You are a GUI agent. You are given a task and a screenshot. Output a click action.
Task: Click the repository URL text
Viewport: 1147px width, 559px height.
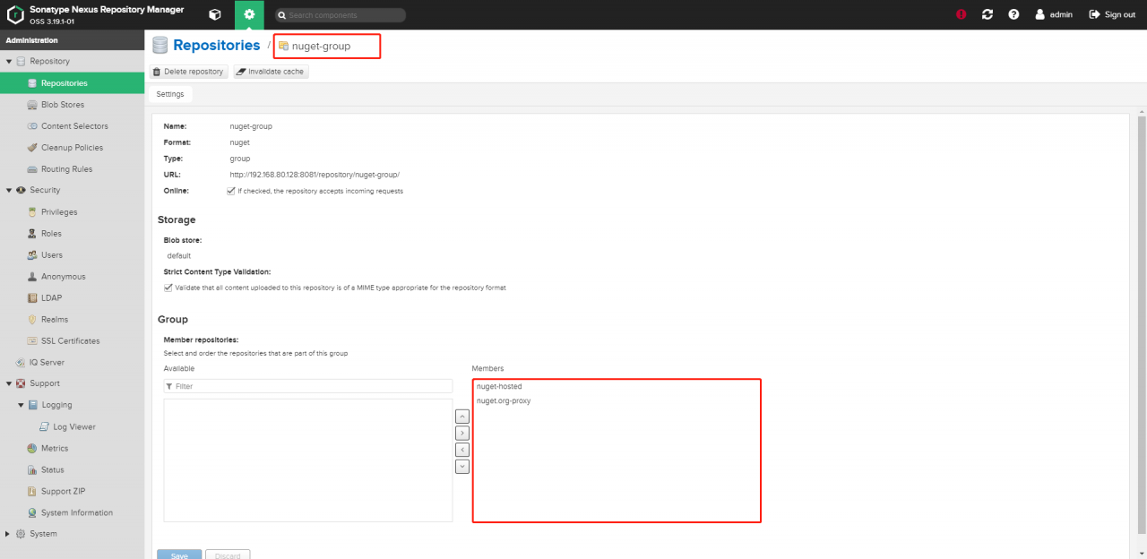coord(315,175)
